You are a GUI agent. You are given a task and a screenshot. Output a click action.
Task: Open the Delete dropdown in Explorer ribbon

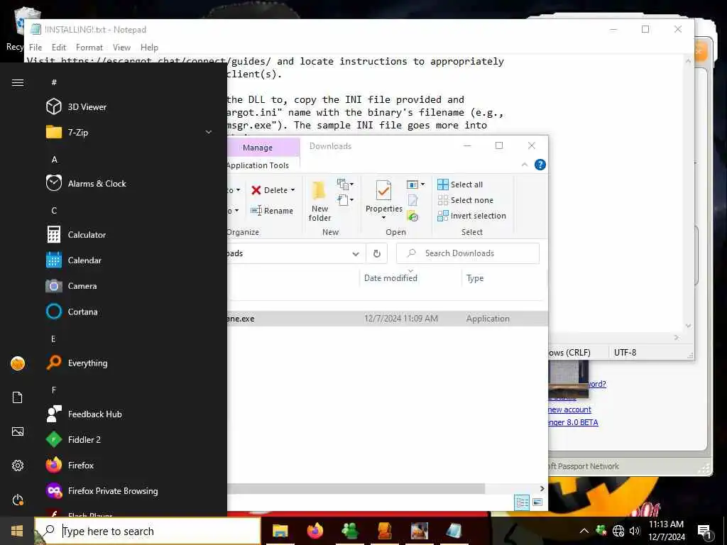pyautogui.click(x=293, y=190)
